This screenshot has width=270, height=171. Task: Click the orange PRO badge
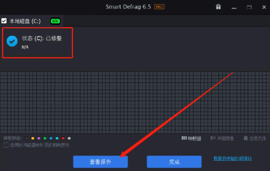click(159, 7)
